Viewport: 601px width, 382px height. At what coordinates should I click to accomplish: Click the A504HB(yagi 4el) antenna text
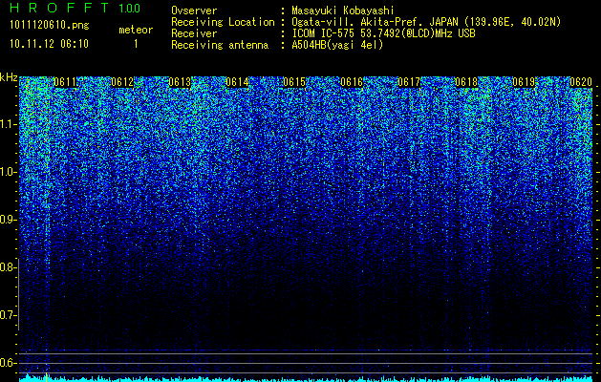[x=337, y=45]
